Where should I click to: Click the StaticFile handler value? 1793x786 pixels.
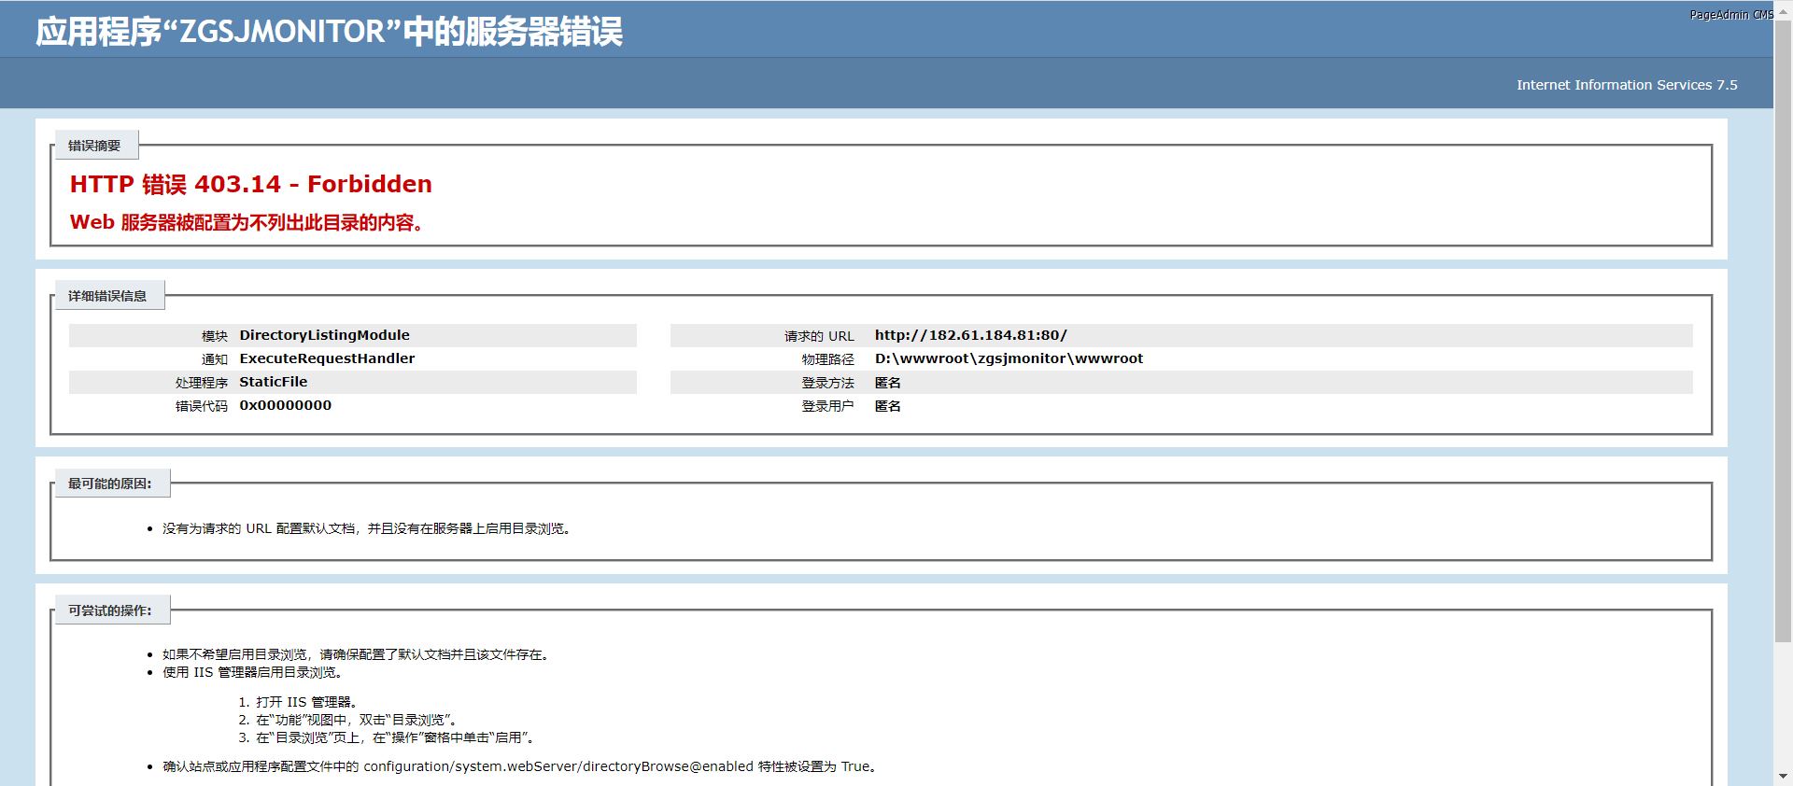click(x=273, y=382)
